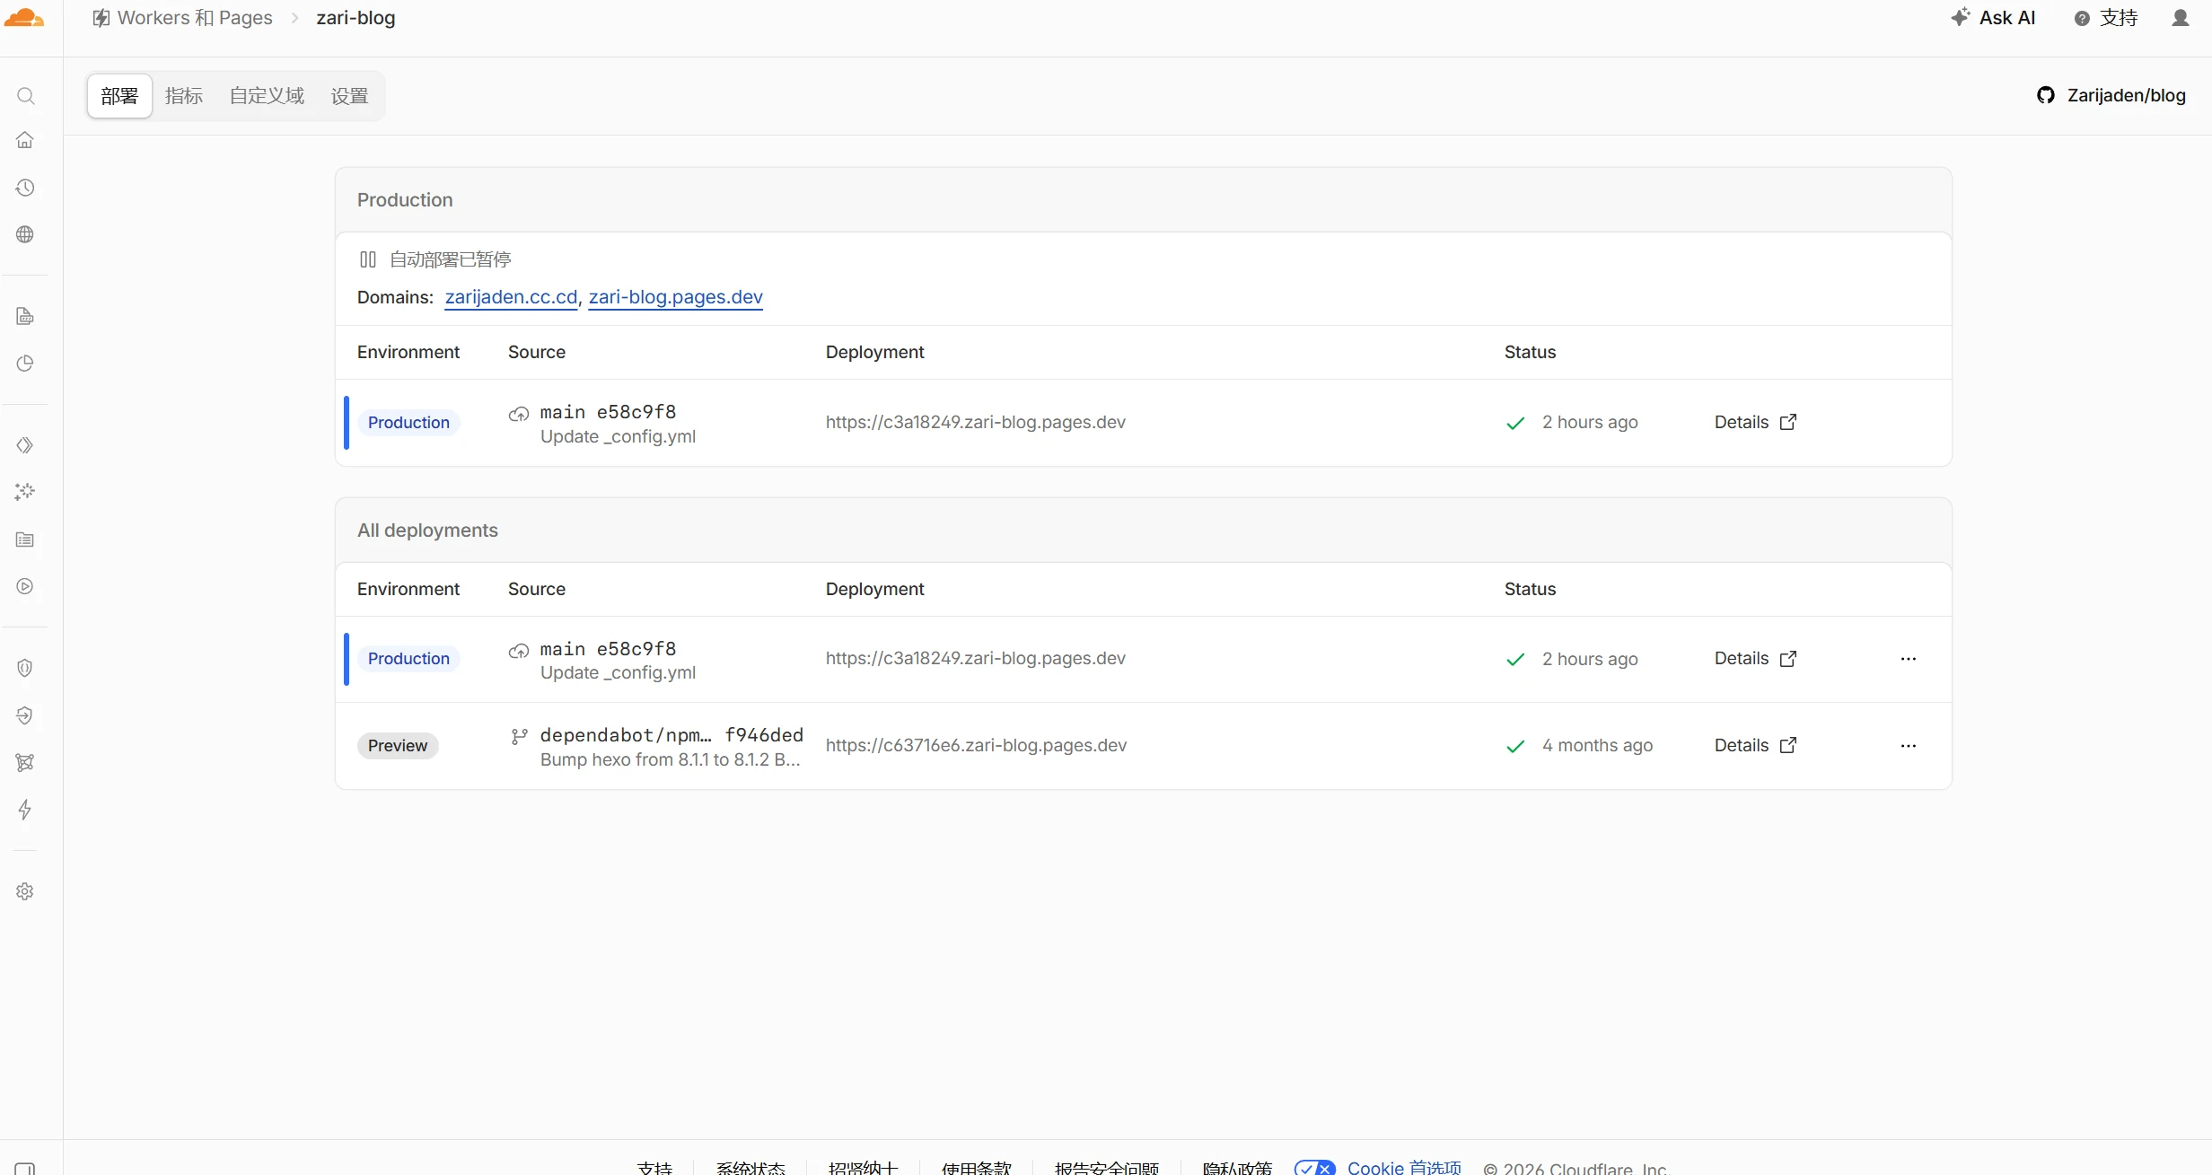Open more options for Production deployment
The height and width of the screenshot is (1175, 2212).
pos(1909,659)
